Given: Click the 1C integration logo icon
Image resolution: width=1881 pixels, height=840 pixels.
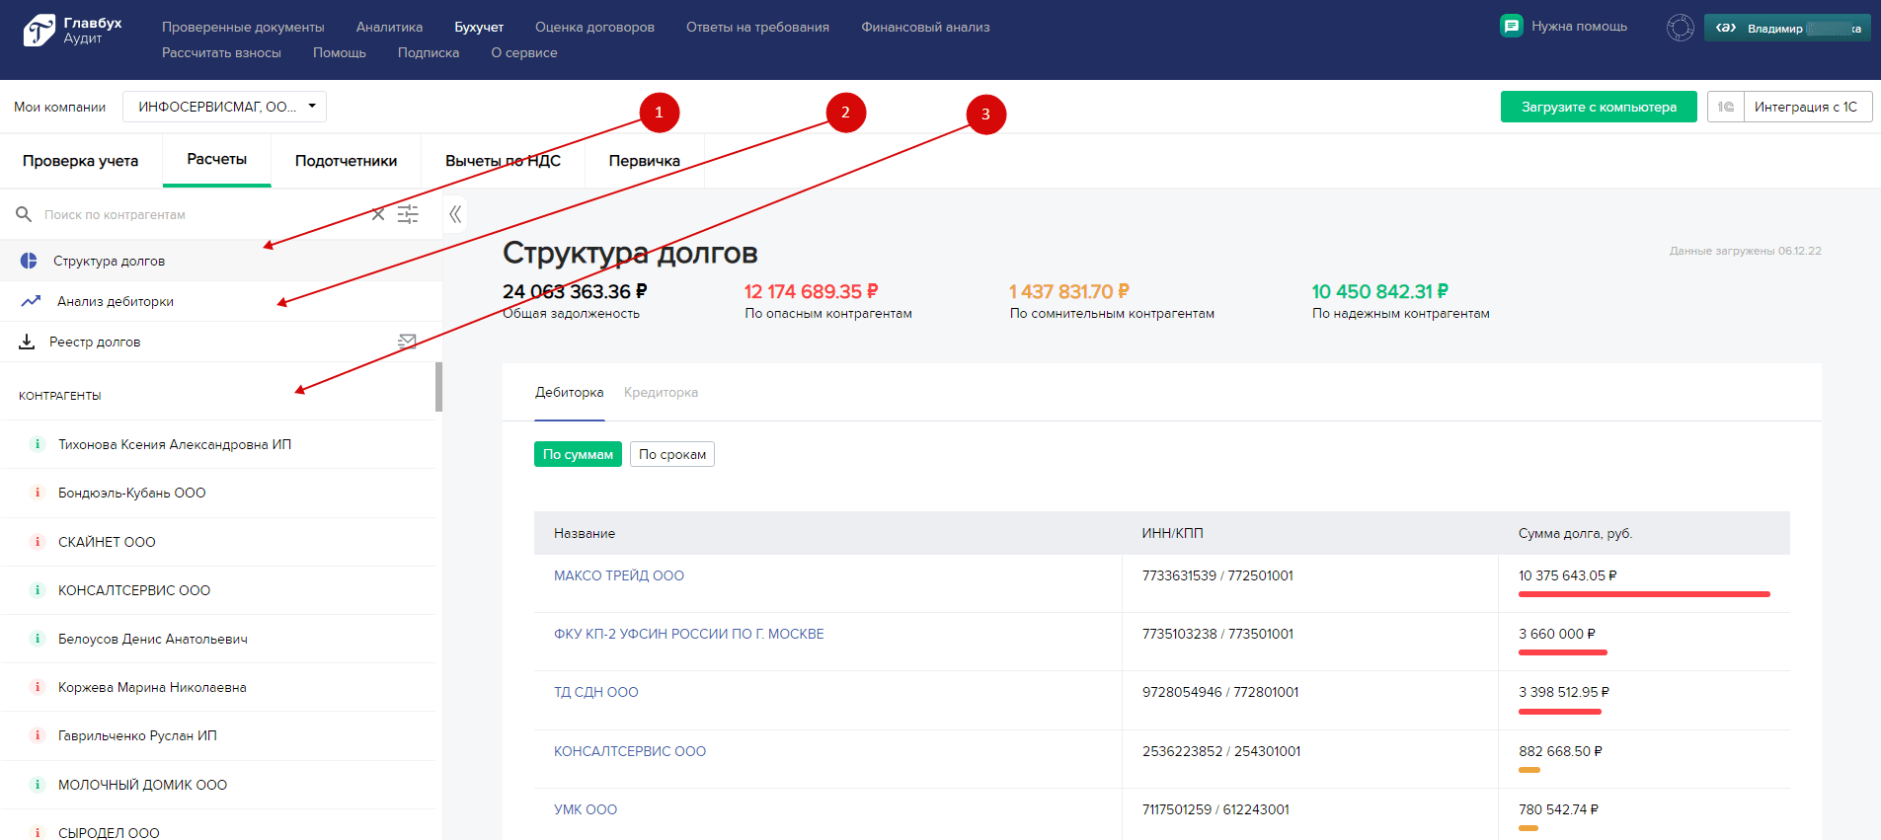Looking at the screenshot, I should point(1726,107).
